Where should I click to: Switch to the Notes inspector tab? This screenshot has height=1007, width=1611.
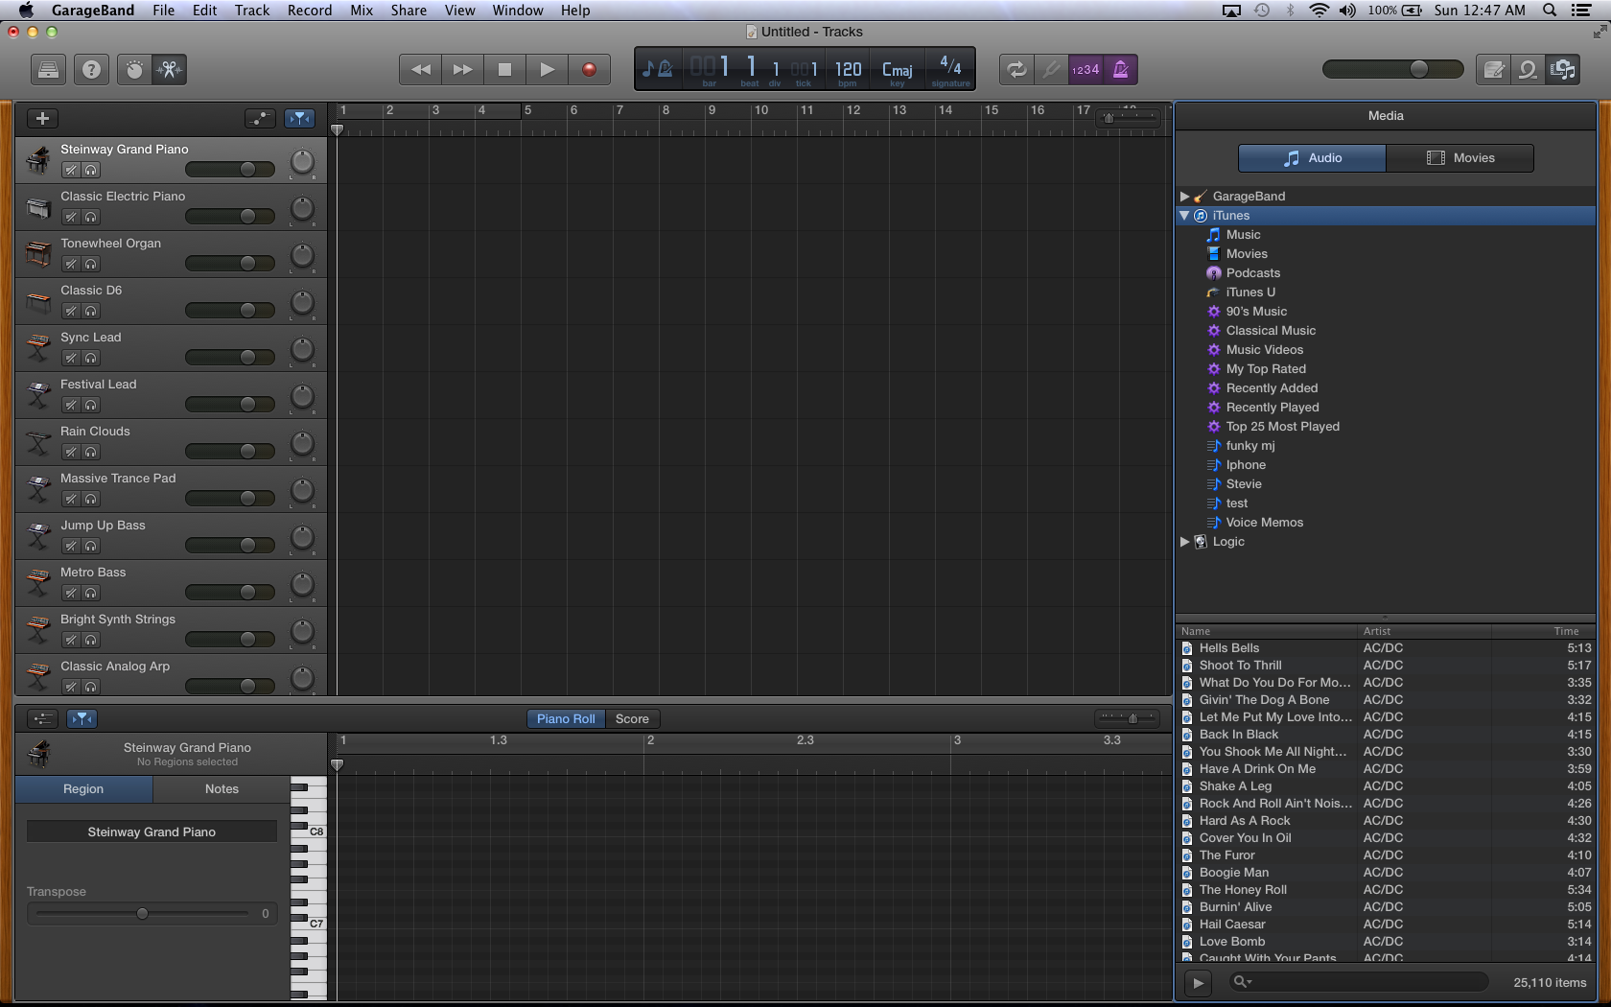pyautogui.click(x=222, y=788)
